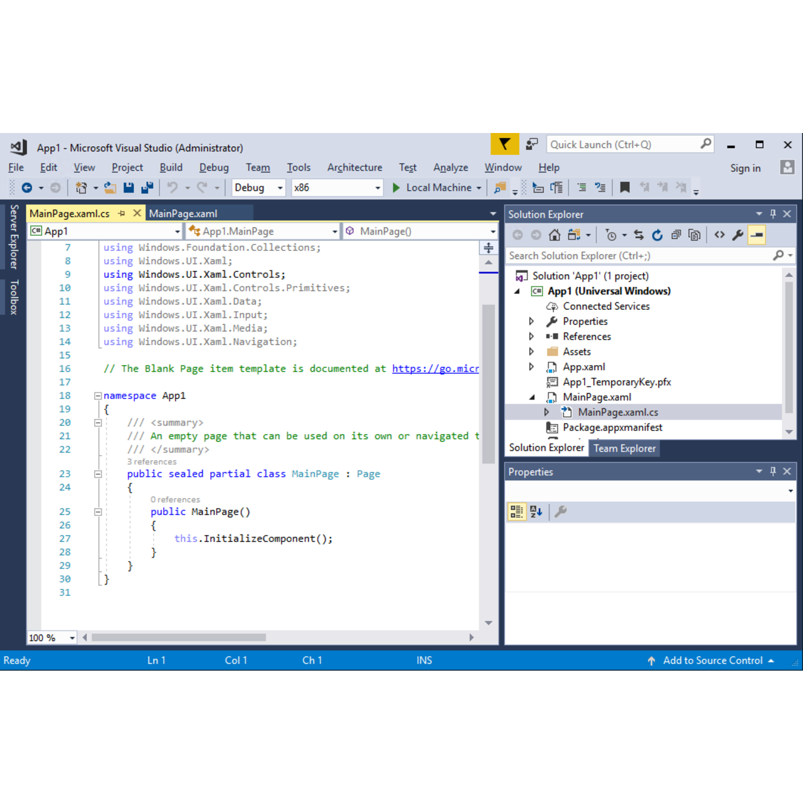
Task: Open the Debug configuration dropdown
Action: point(280,187)
